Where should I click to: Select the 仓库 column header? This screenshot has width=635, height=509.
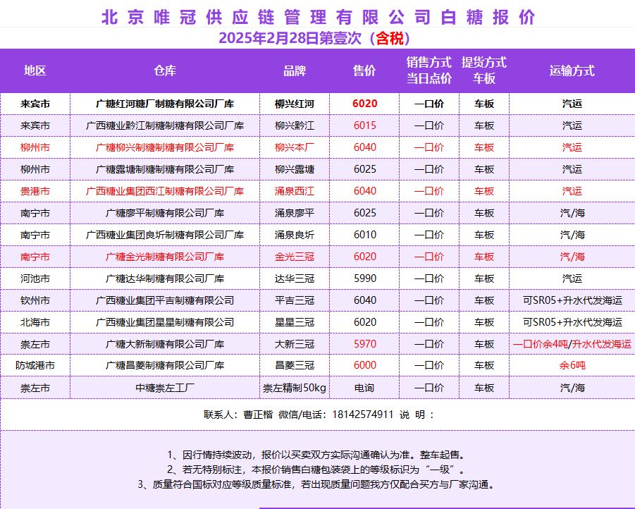coord(165,70)
